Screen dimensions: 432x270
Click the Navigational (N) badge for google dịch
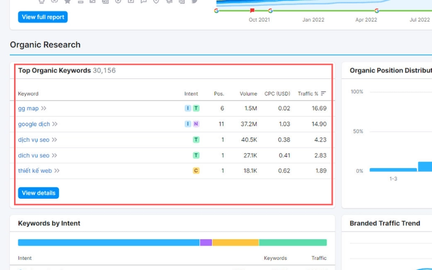pos(196,124)
